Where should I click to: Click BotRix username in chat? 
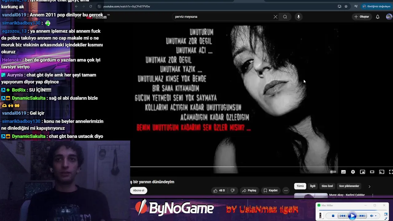coord(19,90)
